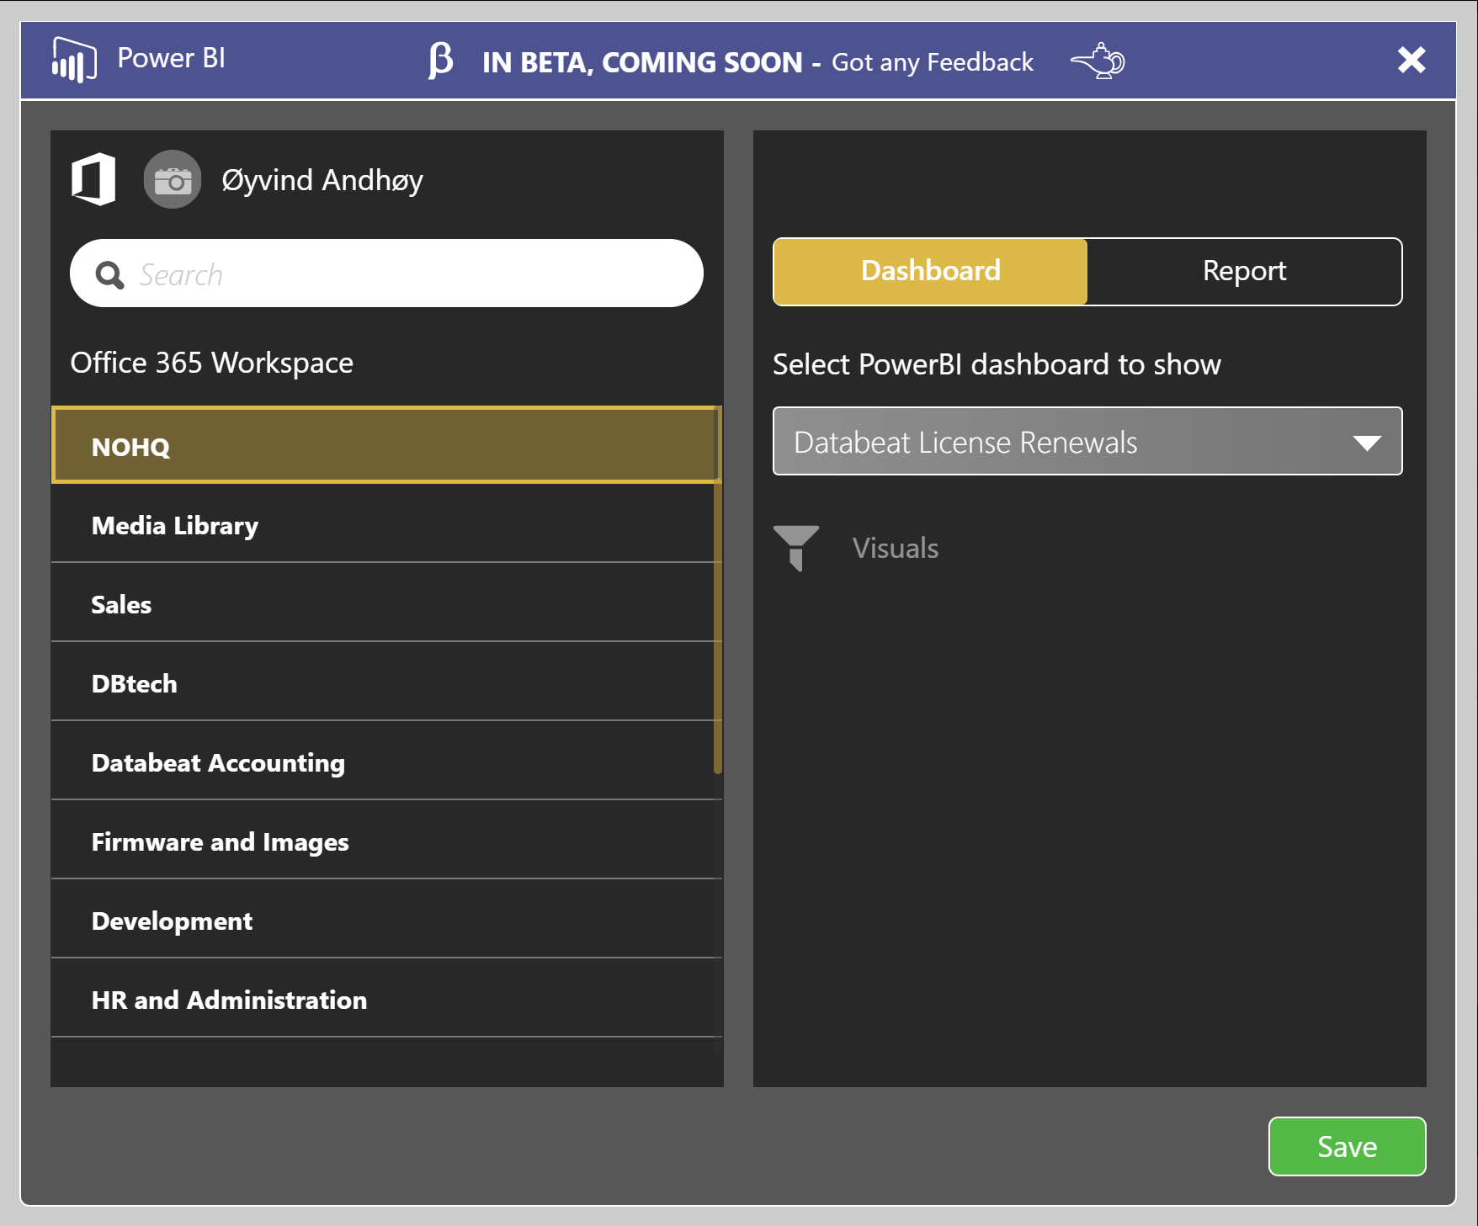Click the user avatar camera icon
This screenshot has height=1226, width=1478.
(x=173, y=179)
